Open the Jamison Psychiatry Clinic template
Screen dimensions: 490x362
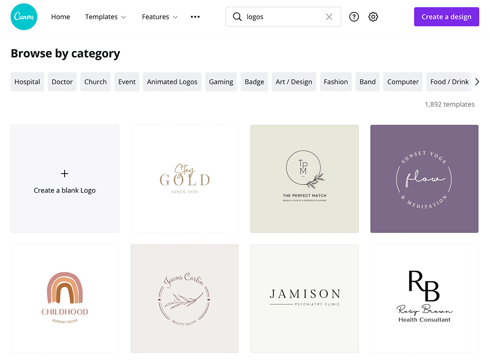[x=304, y=298]
